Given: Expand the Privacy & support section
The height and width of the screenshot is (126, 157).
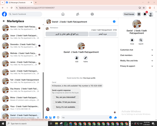Looking at the screenshot, I should (137, 66).
